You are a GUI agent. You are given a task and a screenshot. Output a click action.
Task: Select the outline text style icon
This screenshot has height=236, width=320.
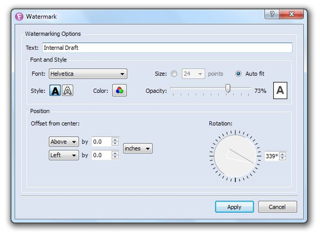68,90
